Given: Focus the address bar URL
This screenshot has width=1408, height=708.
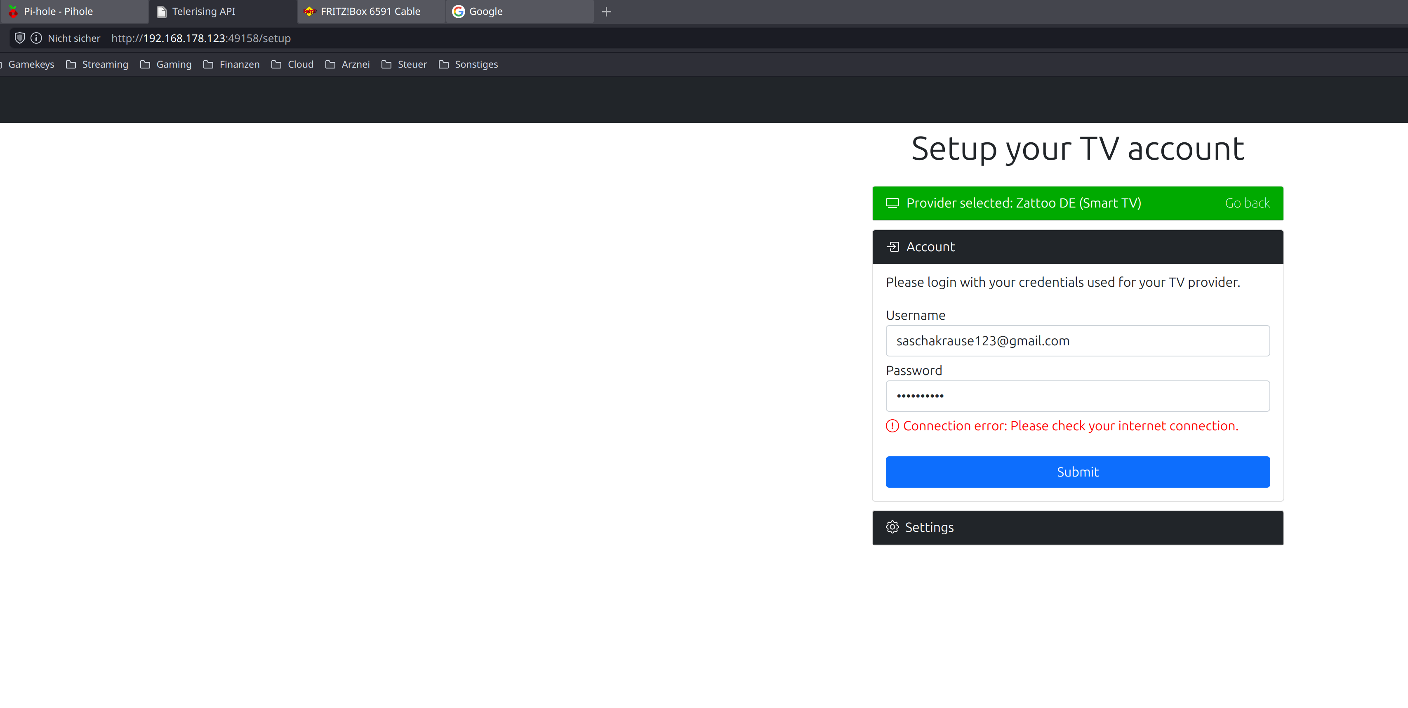Looking at the screenshot, I should [200, 38].
